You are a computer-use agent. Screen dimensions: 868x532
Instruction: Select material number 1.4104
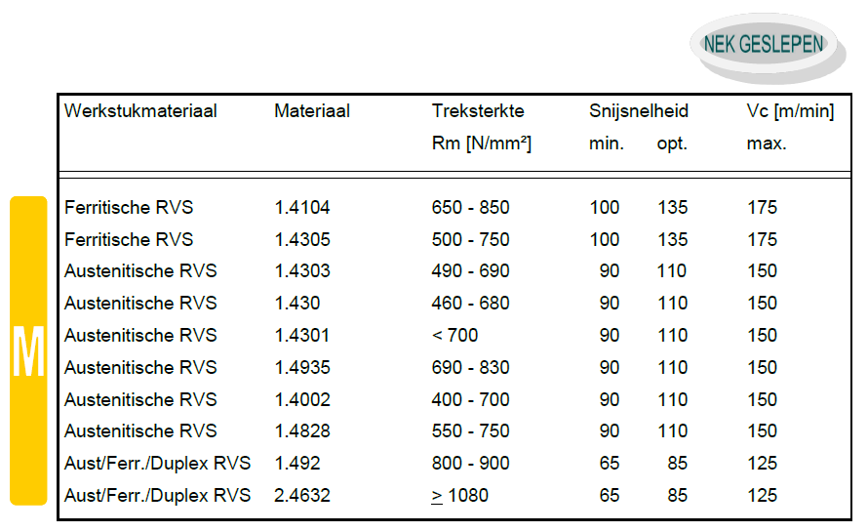point(302,208)
